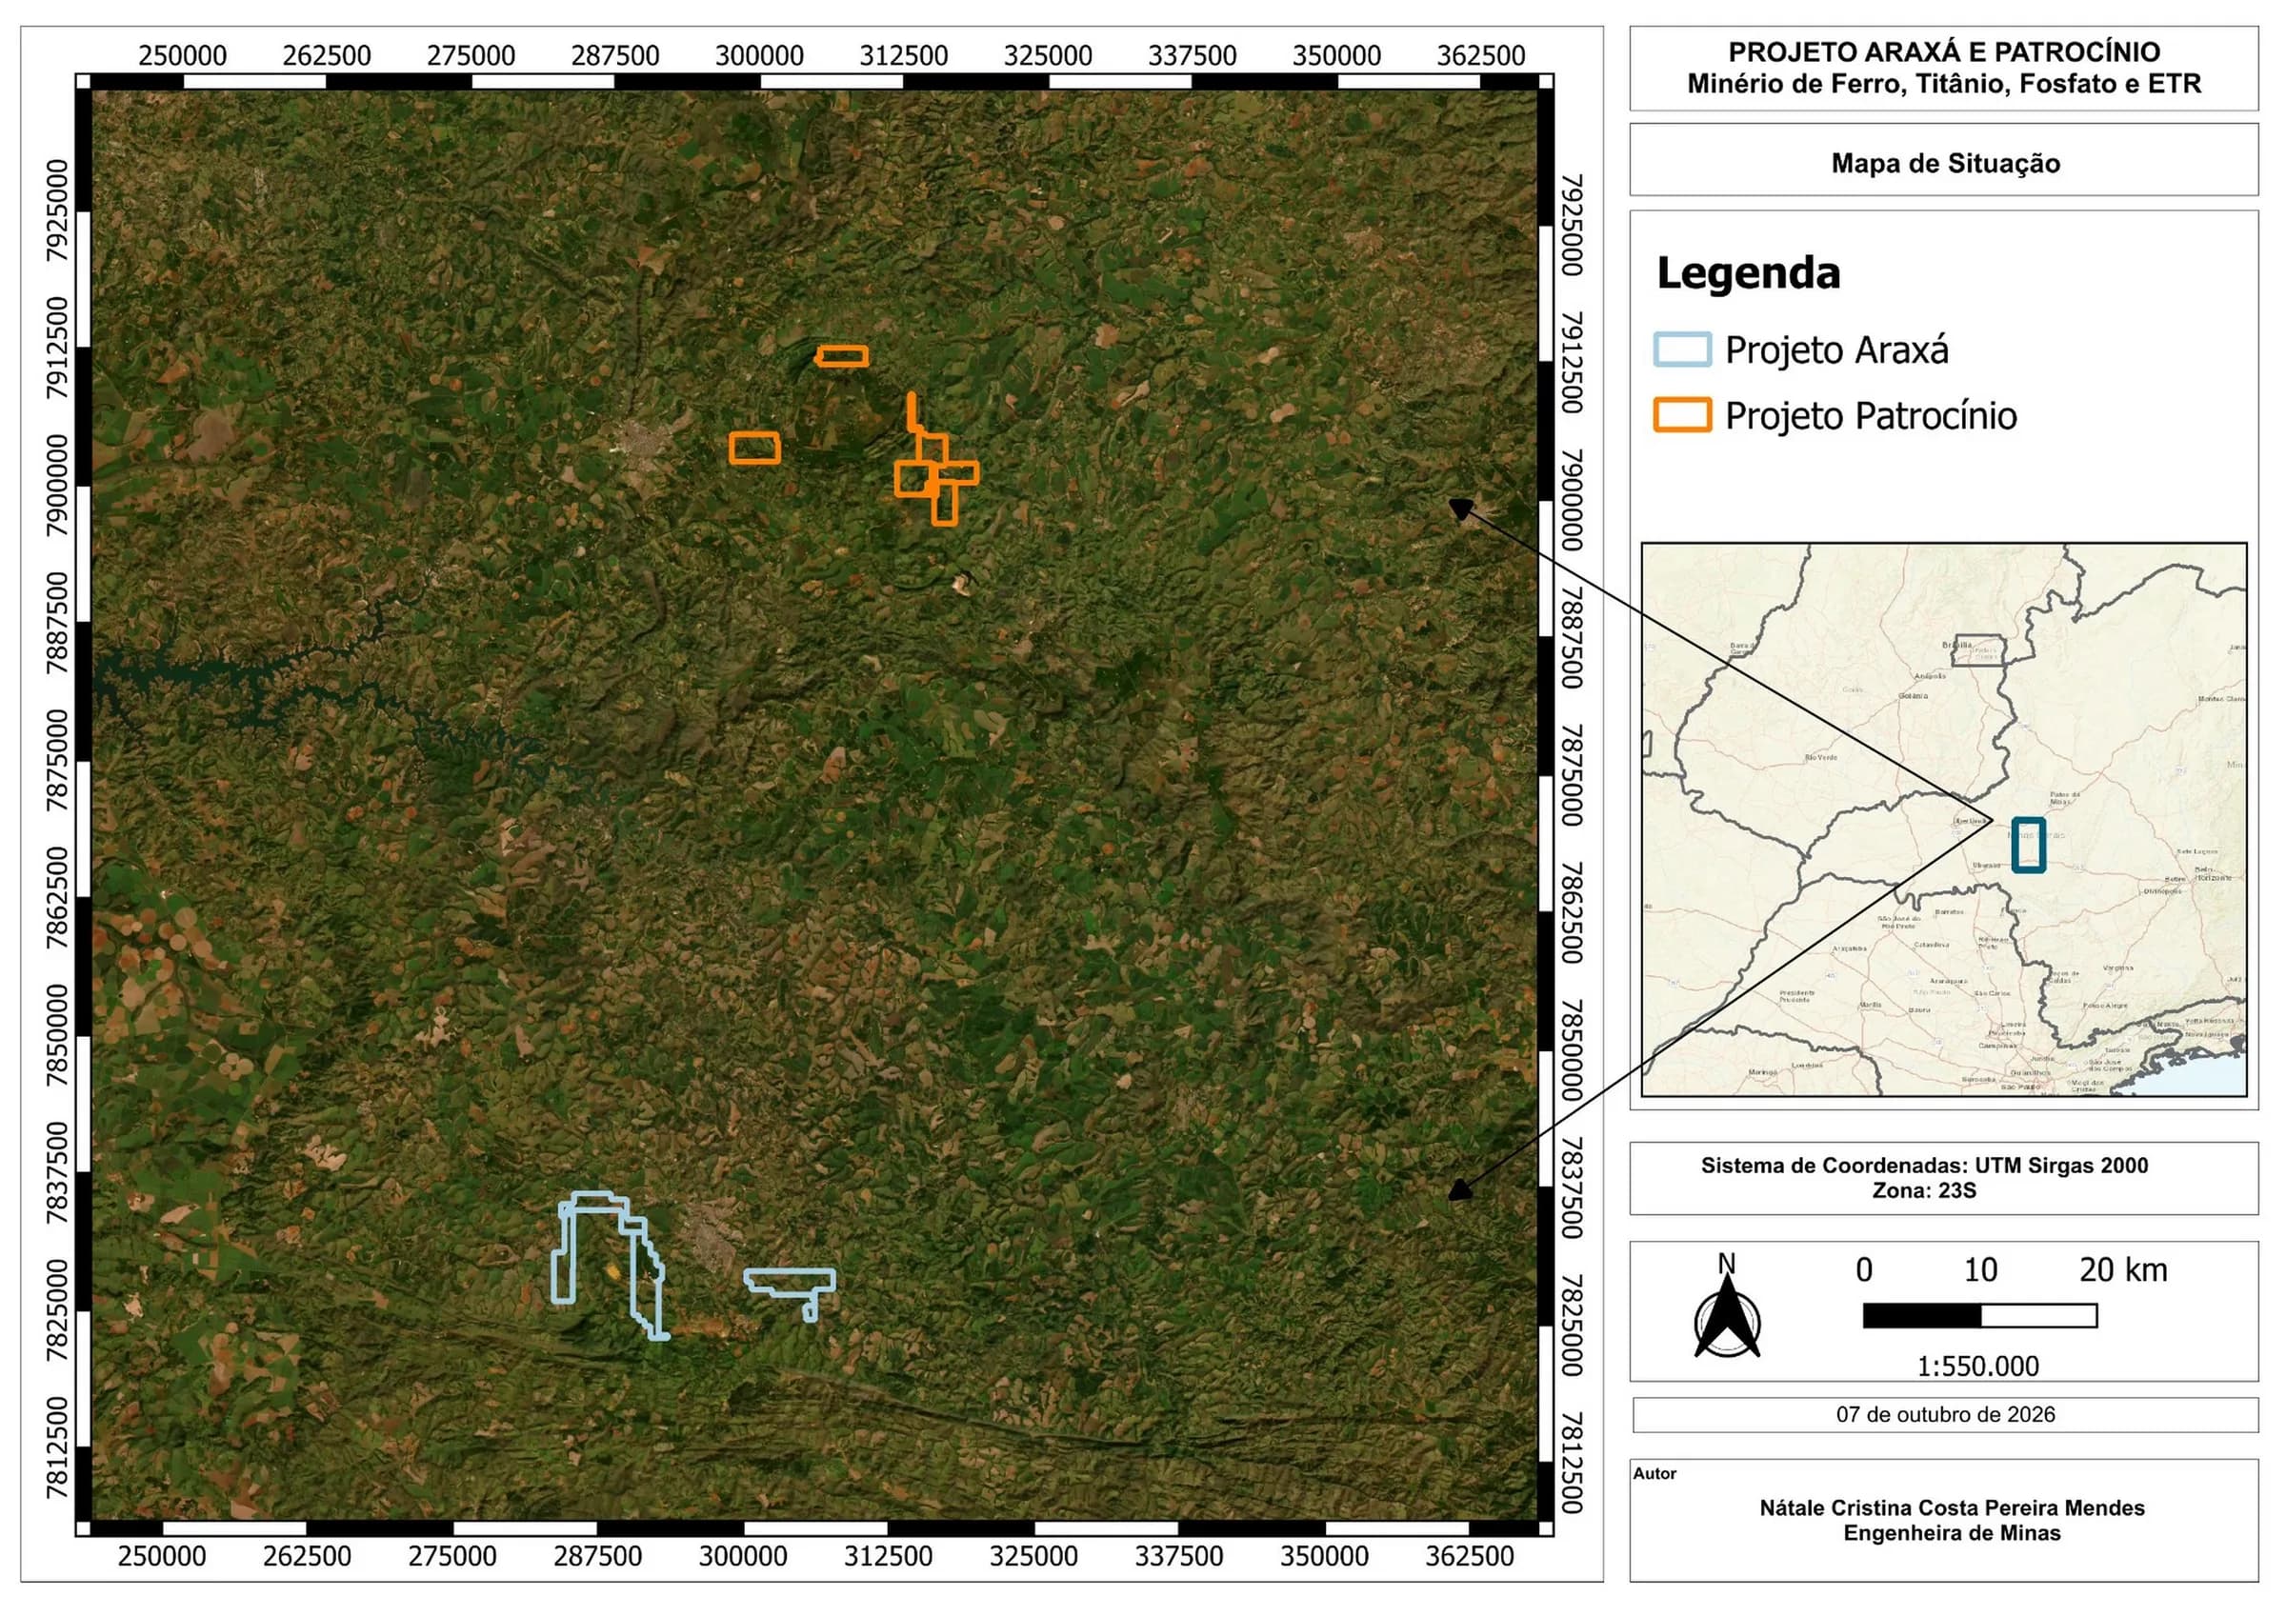The width and height of the screenshot is (2286, 1616).
Task: Select the teal study-area rectangle in inset map
Action: click(2028, 846)
